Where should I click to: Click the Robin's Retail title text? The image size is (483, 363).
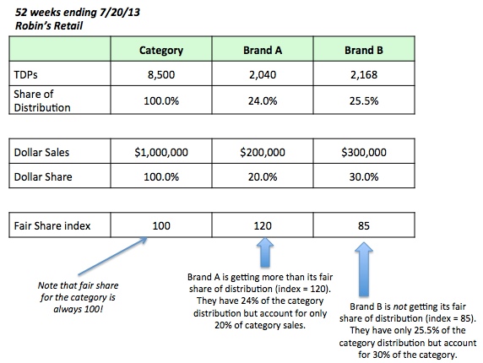coord(49,25)
